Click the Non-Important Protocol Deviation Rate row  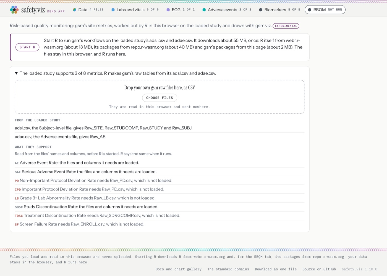click(x=159, y=181)
